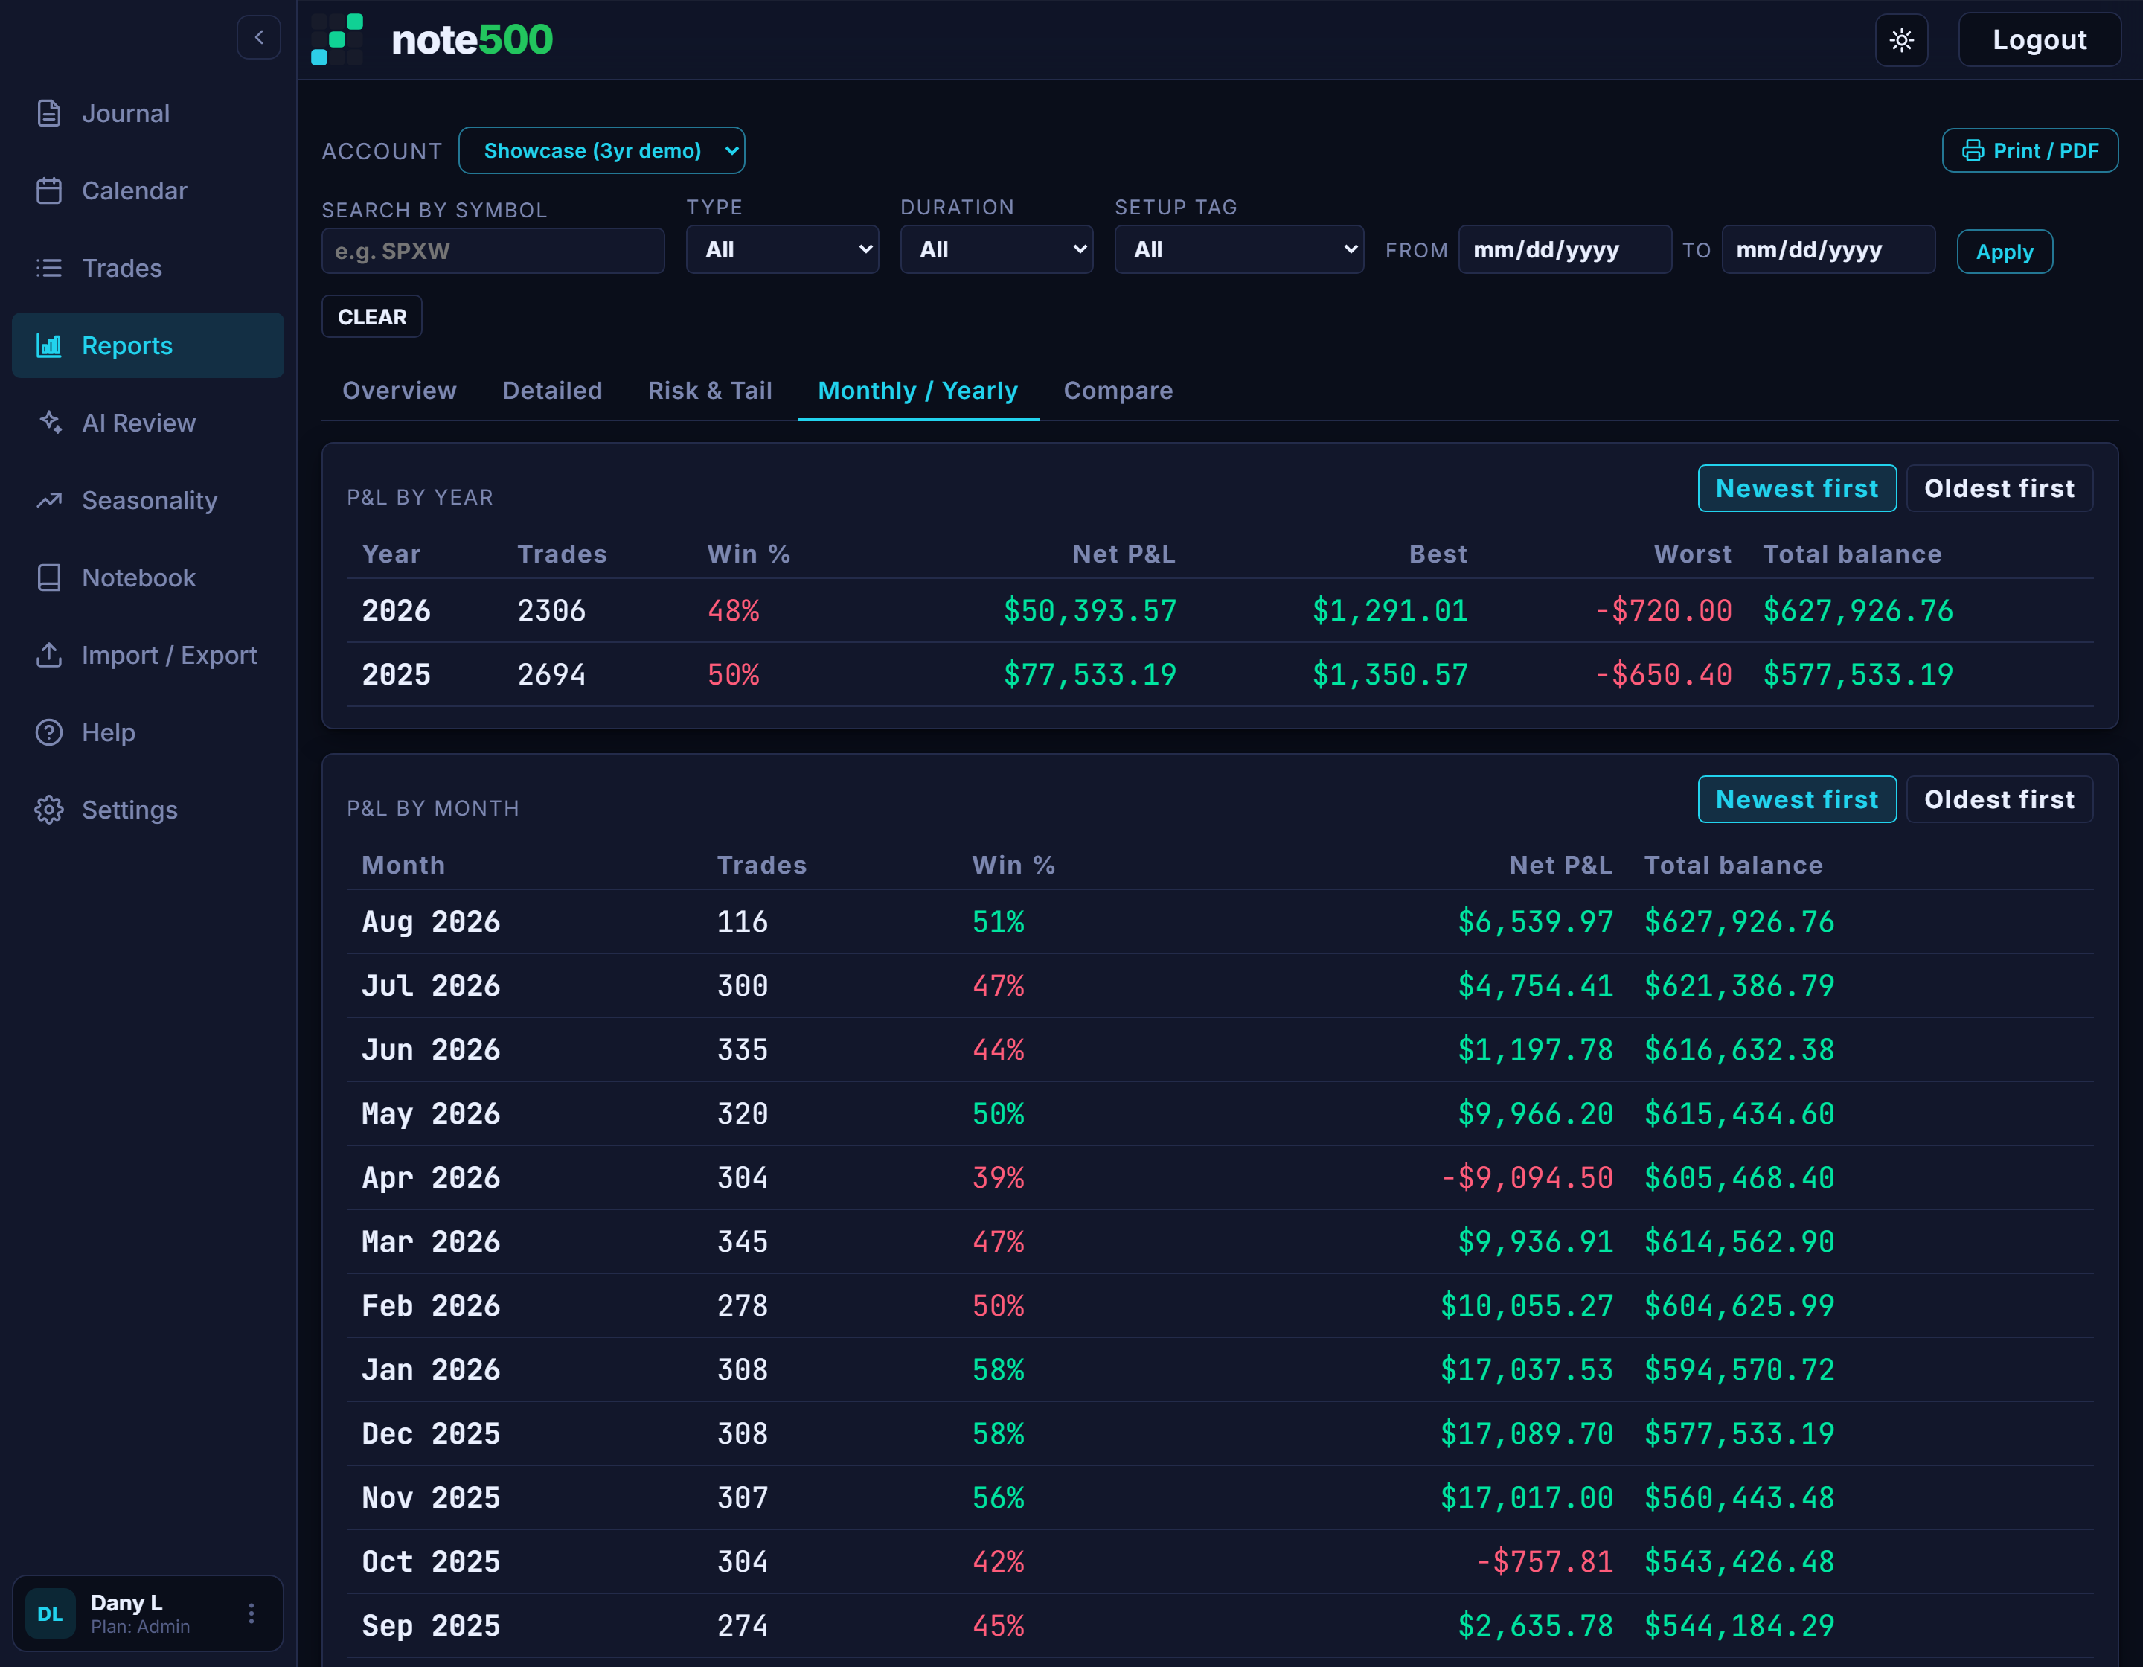Click the CLEAR filters button
The width and height of the screenshot is (2143, 1667).
[372, 317]
